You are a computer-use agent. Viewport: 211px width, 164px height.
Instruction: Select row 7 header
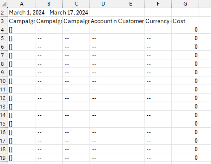pos(4,55)
